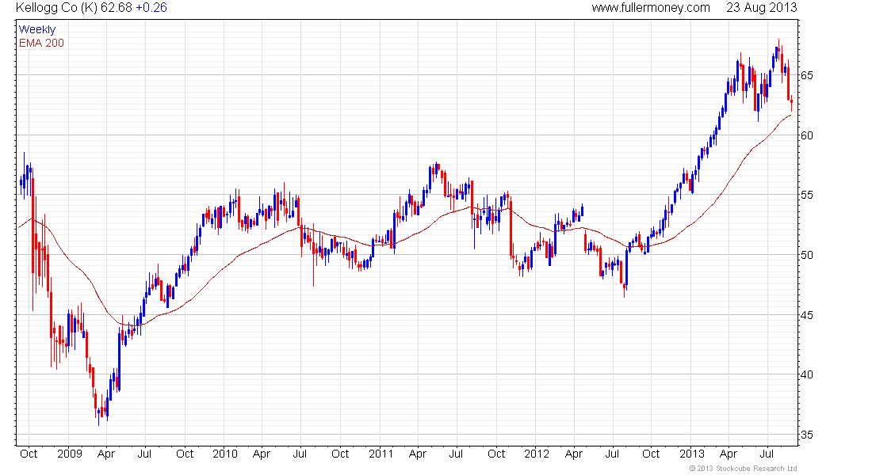Click the 'Jul' label just before 2012 Oct
Image resolution: width=872 pixels, height=475 pixels.
point(612,454)
